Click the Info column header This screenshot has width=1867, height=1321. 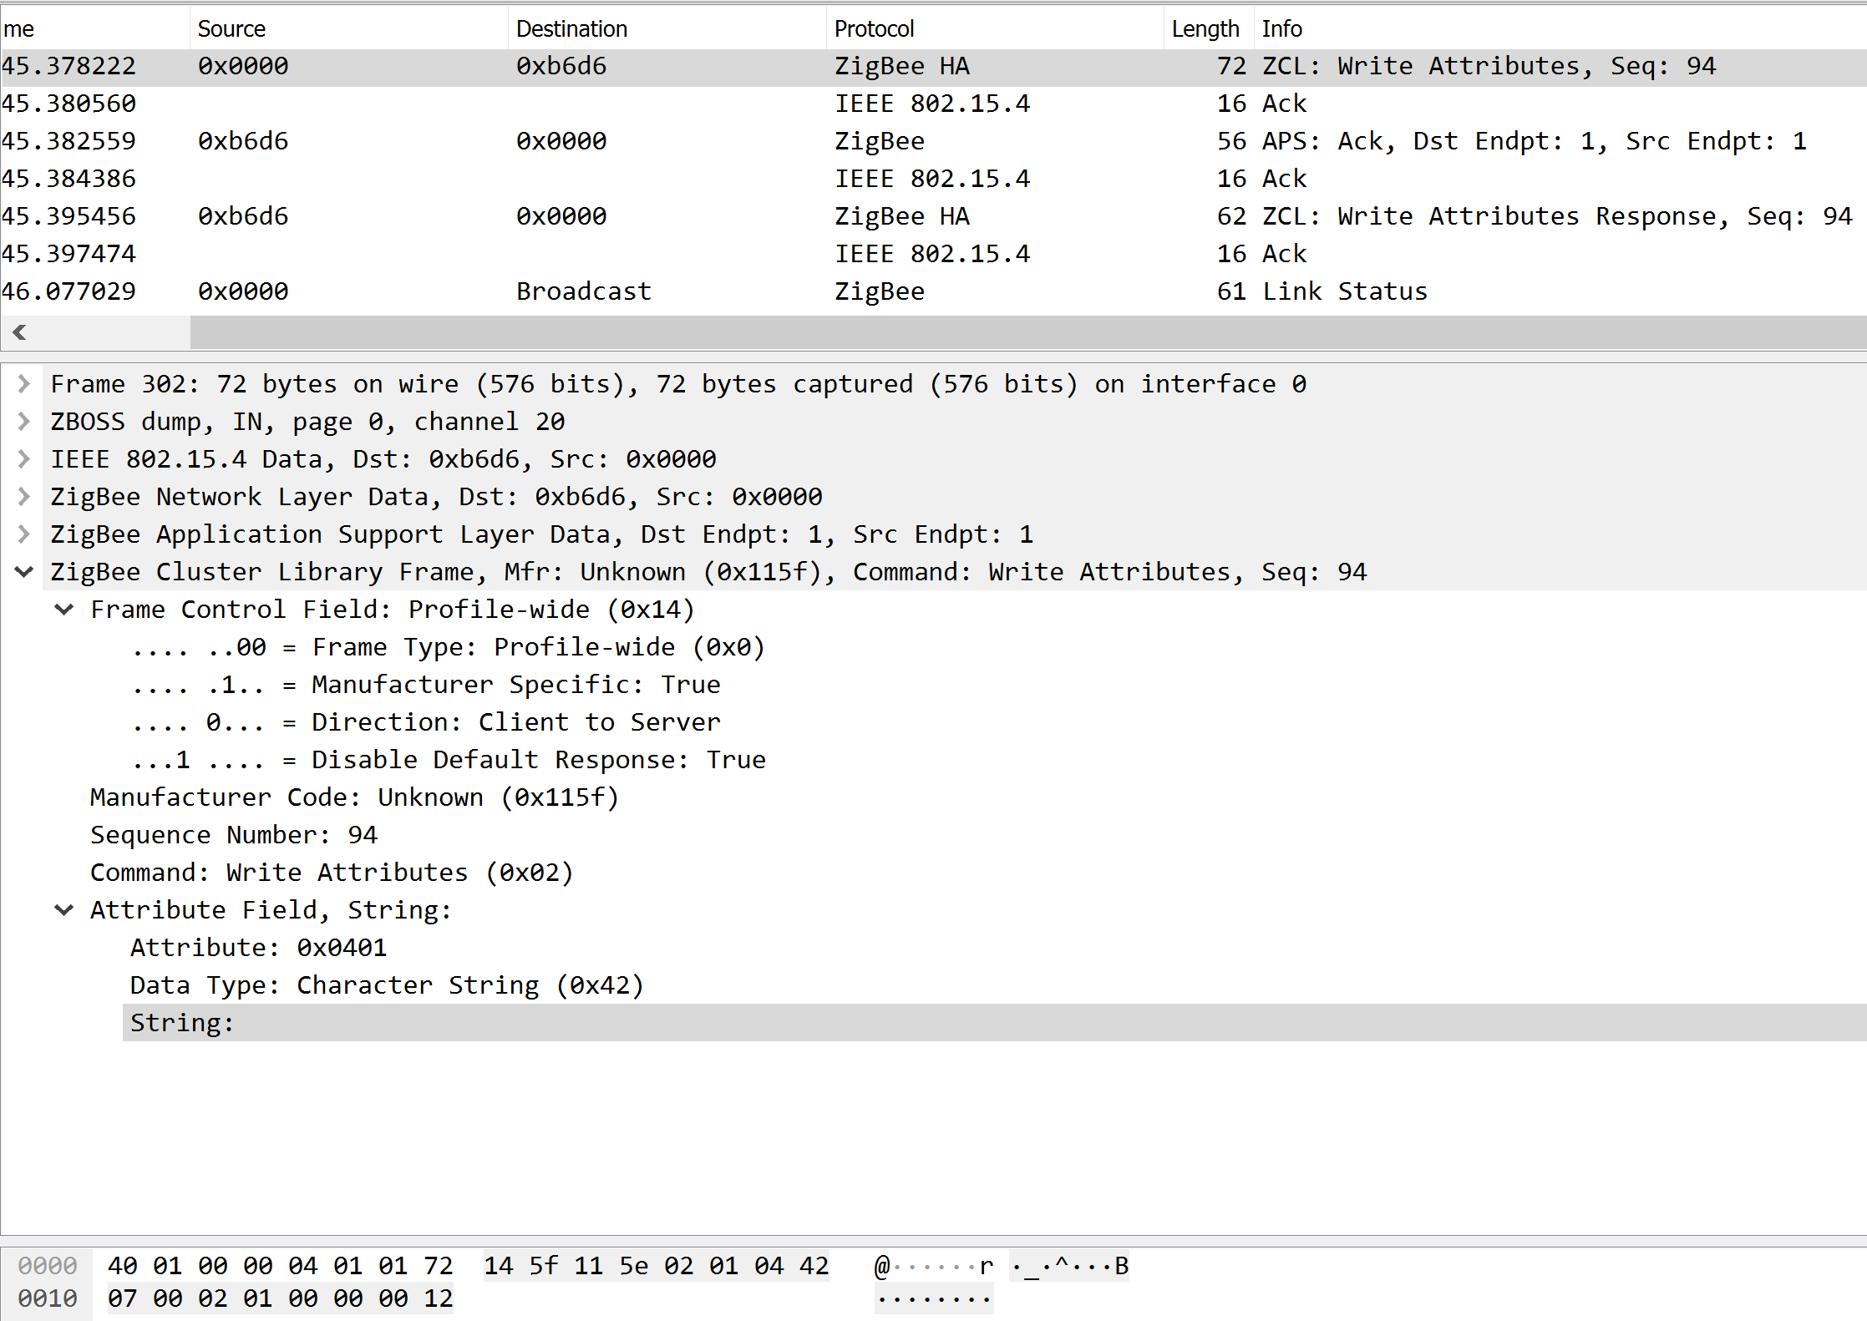[x=1281, y=29]
